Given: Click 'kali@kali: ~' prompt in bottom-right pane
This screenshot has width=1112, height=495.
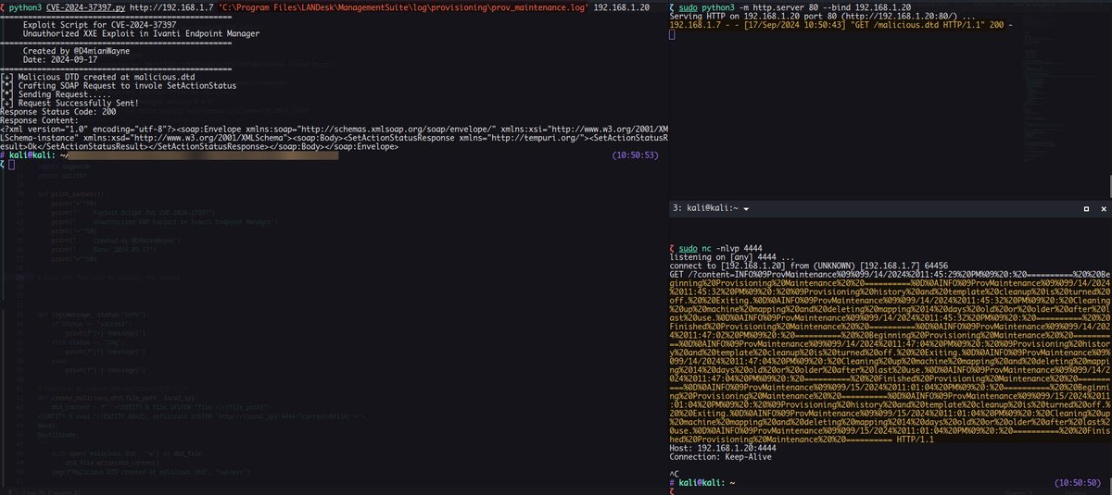Looking at the screenshot, I should coord(706,483).
